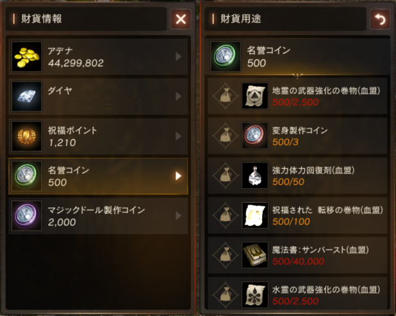Click the green 名誉コイン header icon
This screenshot has width=396, height=316.
[226, 56]
